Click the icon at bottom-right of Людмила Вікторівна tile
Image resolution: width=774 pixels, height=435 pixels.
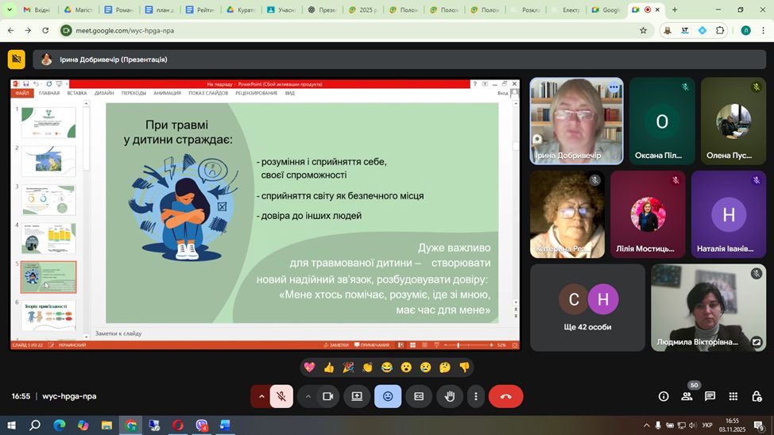point(757,342)
